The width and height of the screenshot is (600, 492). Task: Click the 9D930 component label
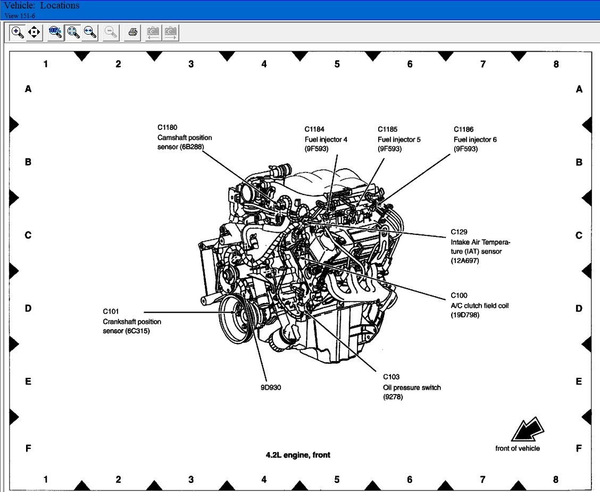pyautogui.click(x=270, y=387)
